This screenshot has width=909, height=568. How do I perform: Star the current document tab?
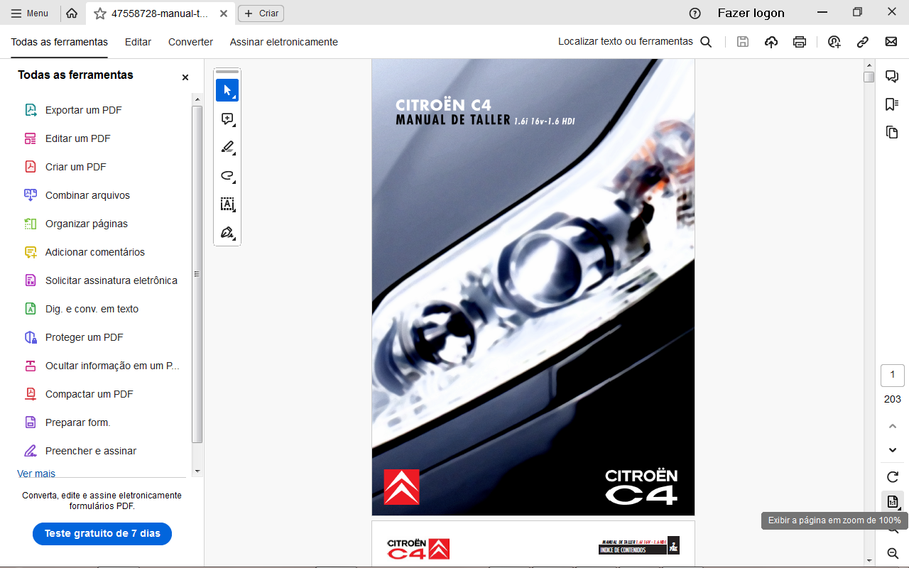tap(100, 13)
